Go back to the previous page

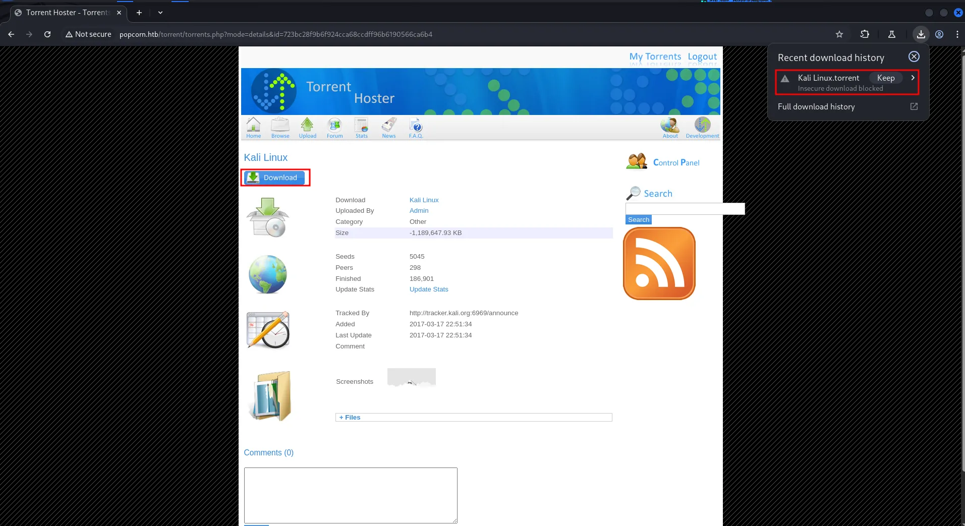click(x=11, y=34)
